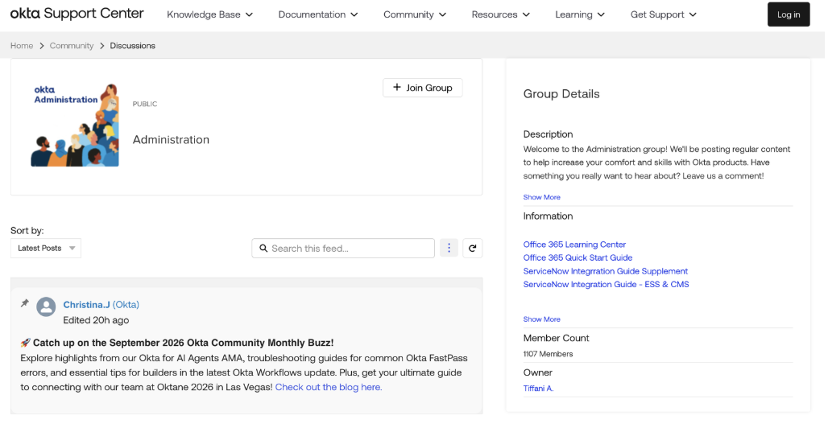Click the Log in button
Image resolution: width=828 pixels, height=436 pixels.
(x=788, y=14)
